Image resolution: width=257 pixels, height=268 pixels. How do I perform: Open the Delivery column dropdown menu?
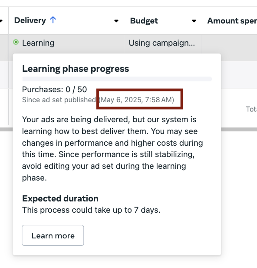[116, 21]
